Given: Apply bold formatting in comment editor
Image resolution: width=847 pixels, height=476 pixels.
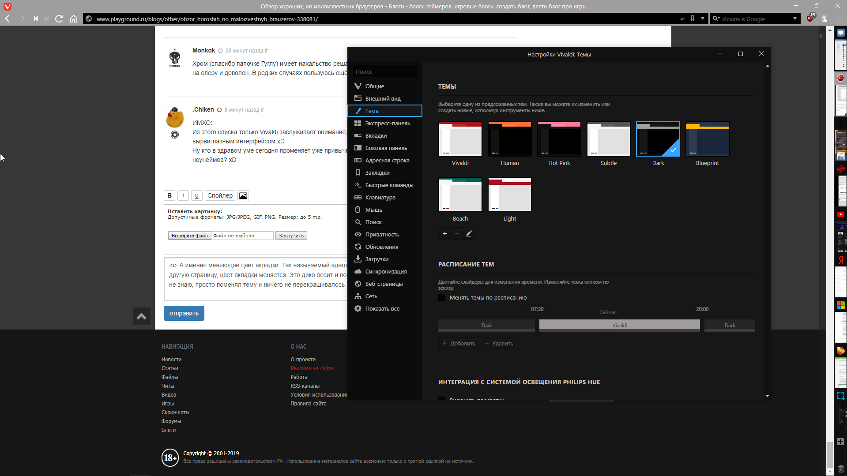Looking at the screenshot, I should tap(169, 195).
